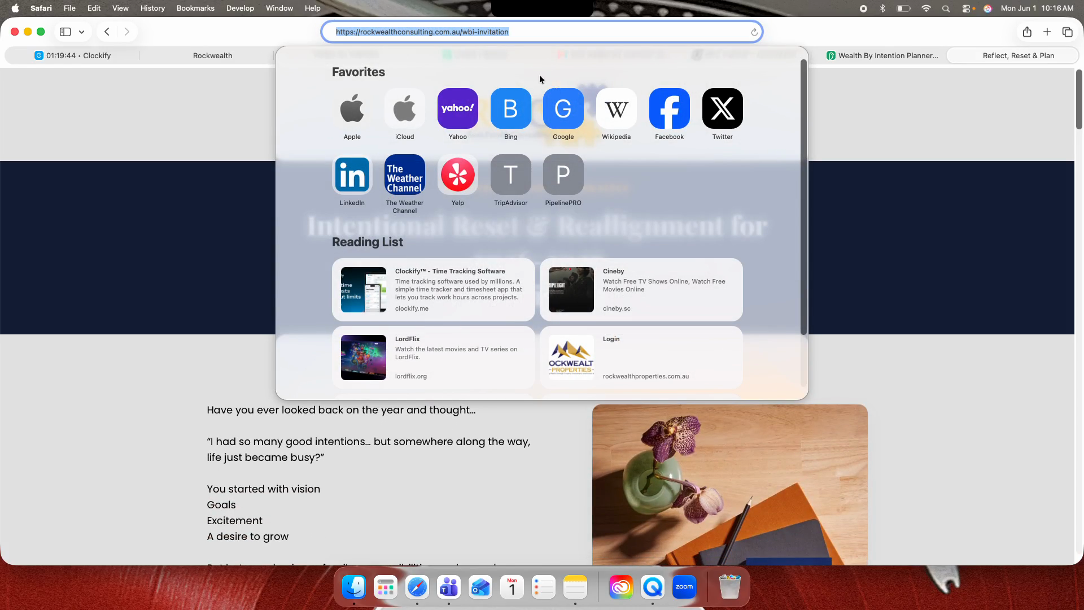Screen dimensions: 1084x610
Task: Open the TripAdvisor favorite icon
Action: click(x=510, y=175)
